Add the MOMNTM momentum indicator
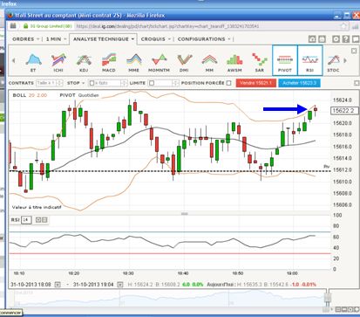The height and width of the screenshot is (317, 360). (159, 62)
